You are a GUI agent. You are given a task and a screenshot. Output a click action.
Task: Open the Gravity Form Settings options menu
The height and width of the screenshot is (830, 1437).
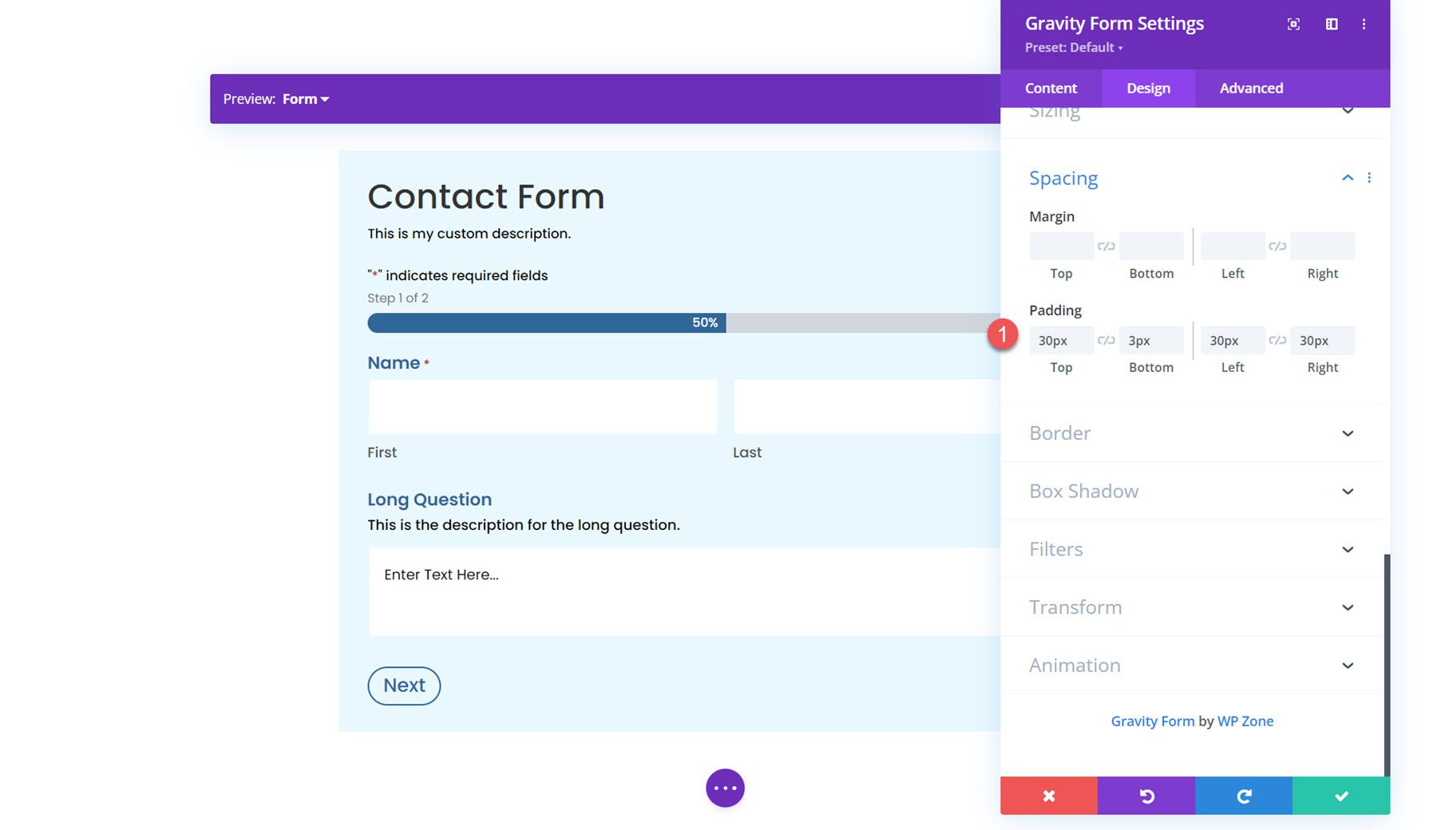1364,24
